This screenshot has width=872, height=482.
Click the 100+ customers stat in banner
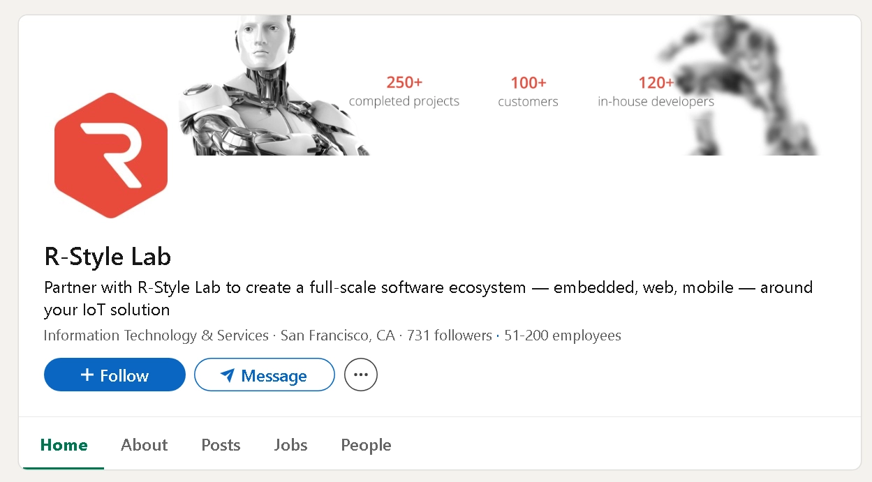click(x=528, y=92)
